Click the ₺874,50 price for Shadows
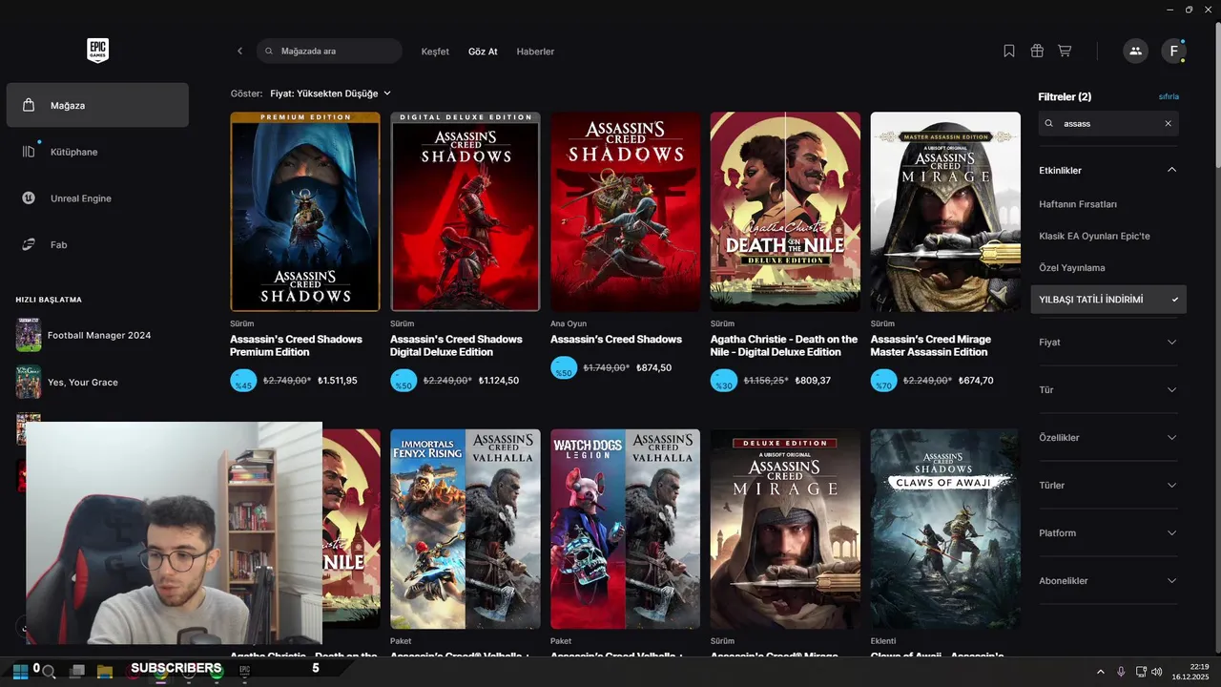1221x687 pixels. click(653, 368)
